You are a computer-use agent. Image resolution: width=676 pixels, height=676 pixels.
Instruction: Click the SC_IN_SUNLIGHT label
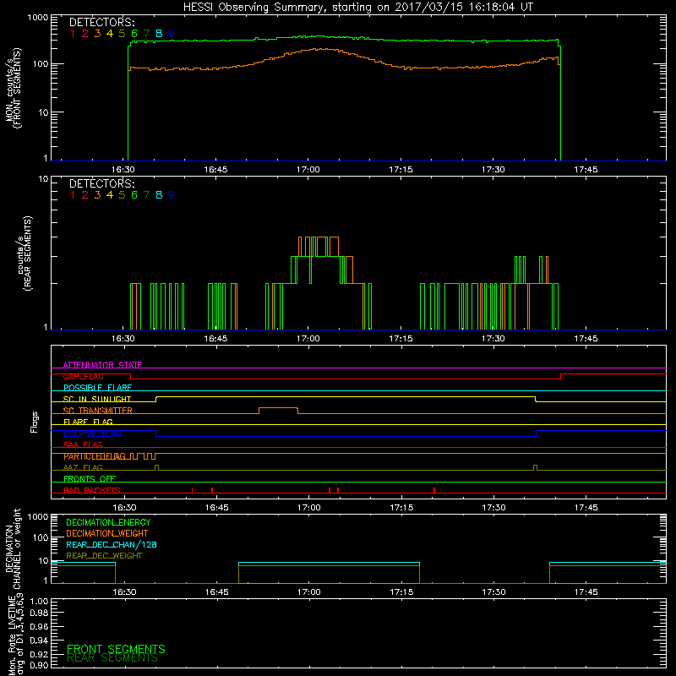pos(97,399)
